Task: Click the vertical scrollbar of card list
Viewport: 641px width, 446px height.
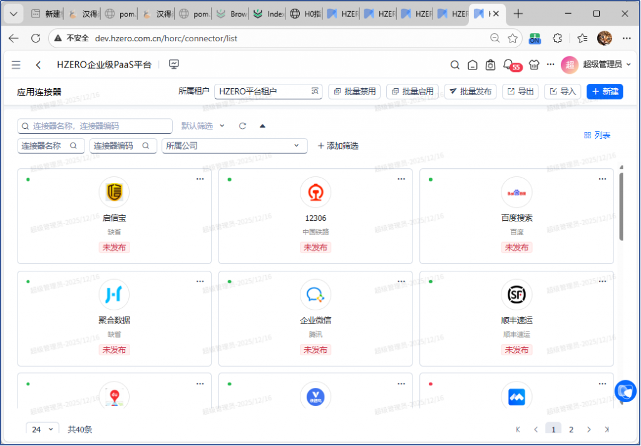Action: tap(620, 206)
